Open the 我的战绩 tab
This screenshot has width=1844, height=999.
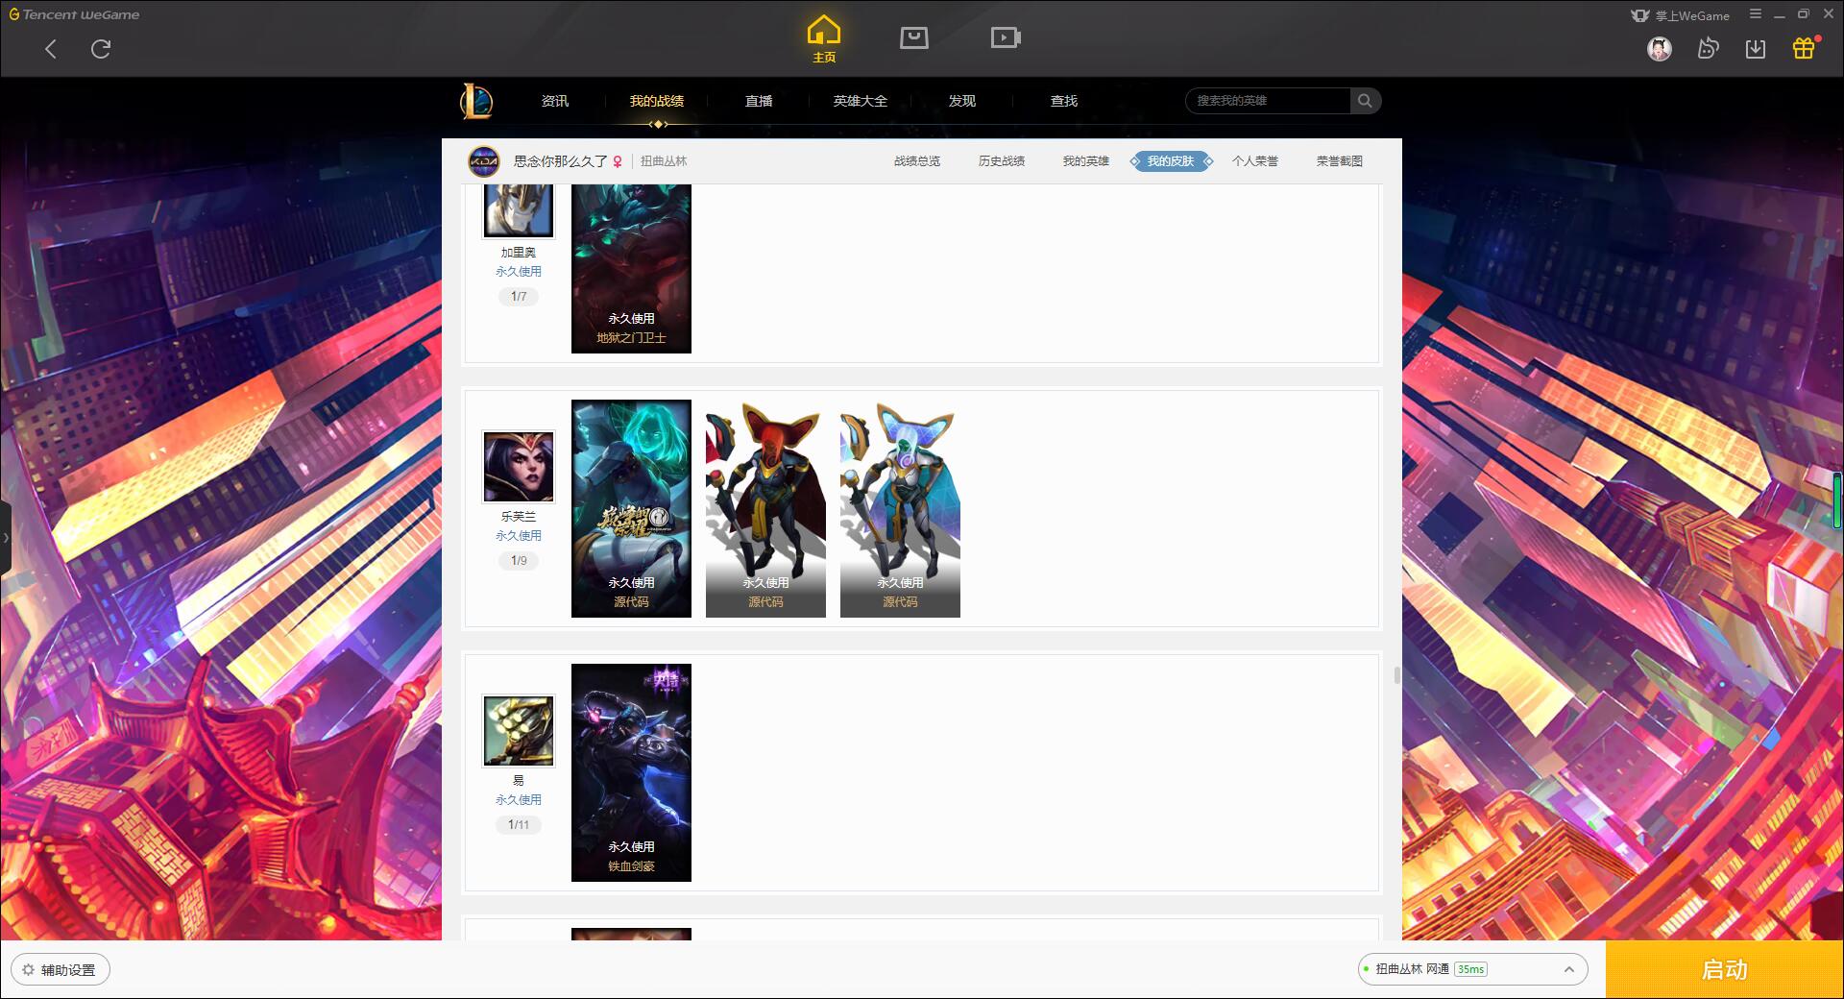pos(657,101)
